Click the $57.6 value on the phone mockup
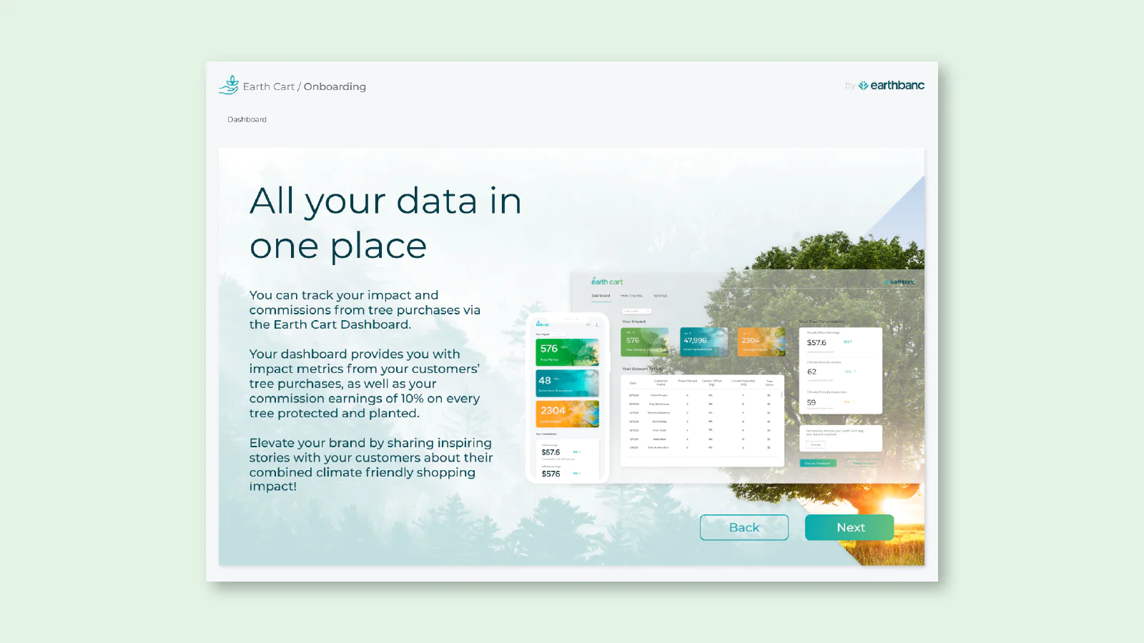This screenshot has height=643, width=1144. click(x=551, y=452)
